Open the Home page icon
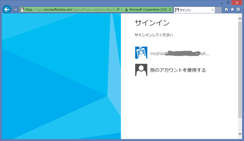The height and width of the screenshot is (141, 244). tap(226, 9)
